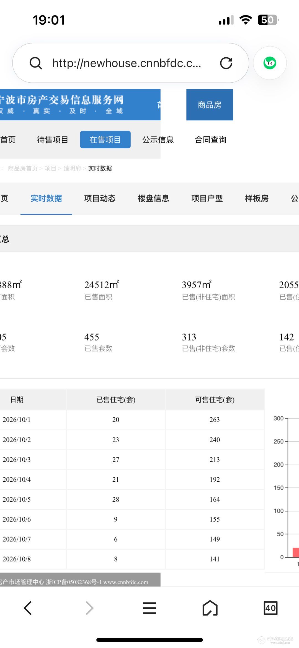This screenshot has width=299, height=648.
Task: Go forward with the right arrow
Action: 89,608
